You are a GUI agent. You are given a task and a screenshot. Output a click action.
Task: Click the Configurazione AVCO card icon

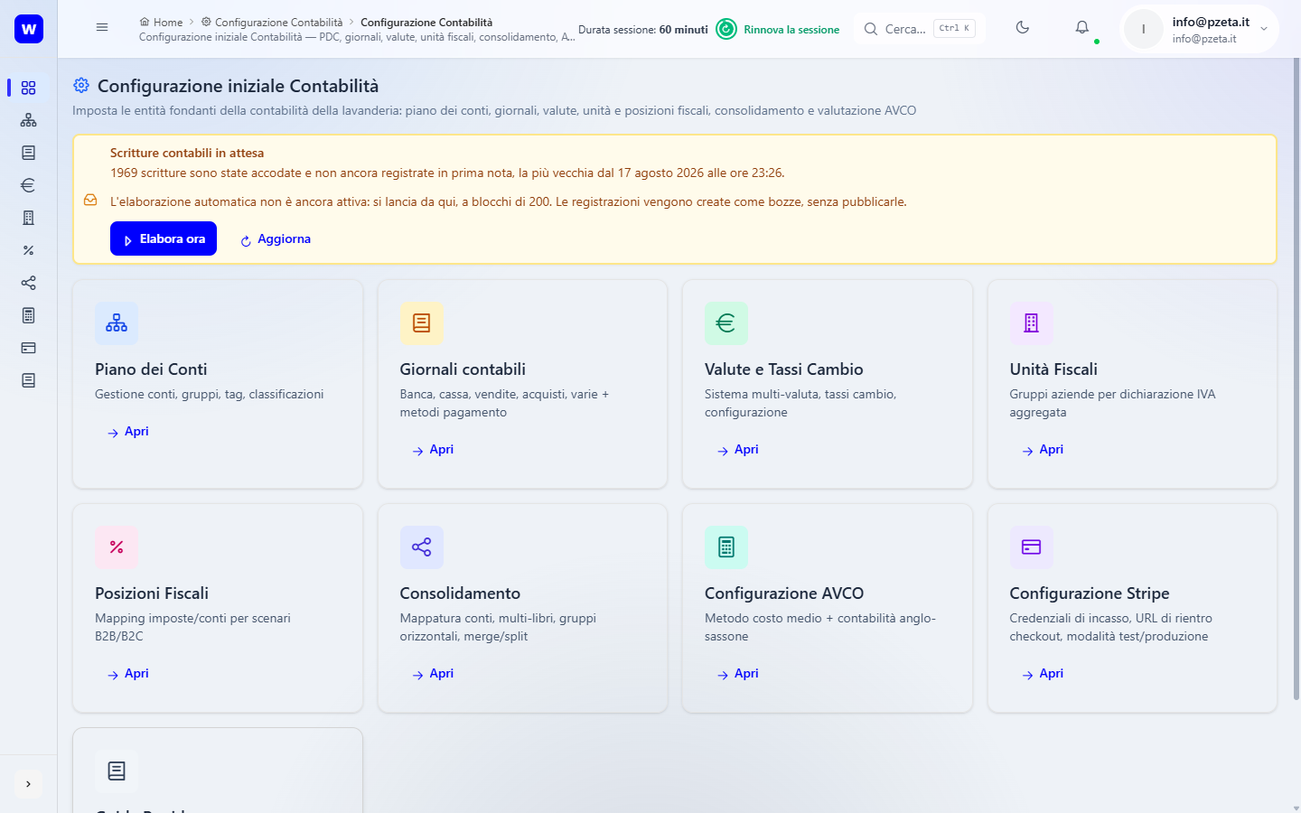(726, 547)
